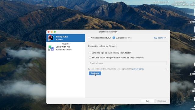Open the privacy policy link
The height and width of the screenshot is (110, 195).
click(138, 69)
